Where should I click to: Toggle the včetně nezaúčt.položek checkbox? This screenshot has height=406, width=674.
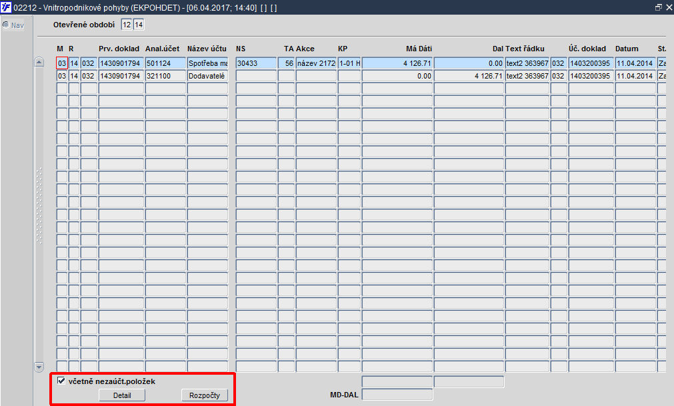pos(61,381)
